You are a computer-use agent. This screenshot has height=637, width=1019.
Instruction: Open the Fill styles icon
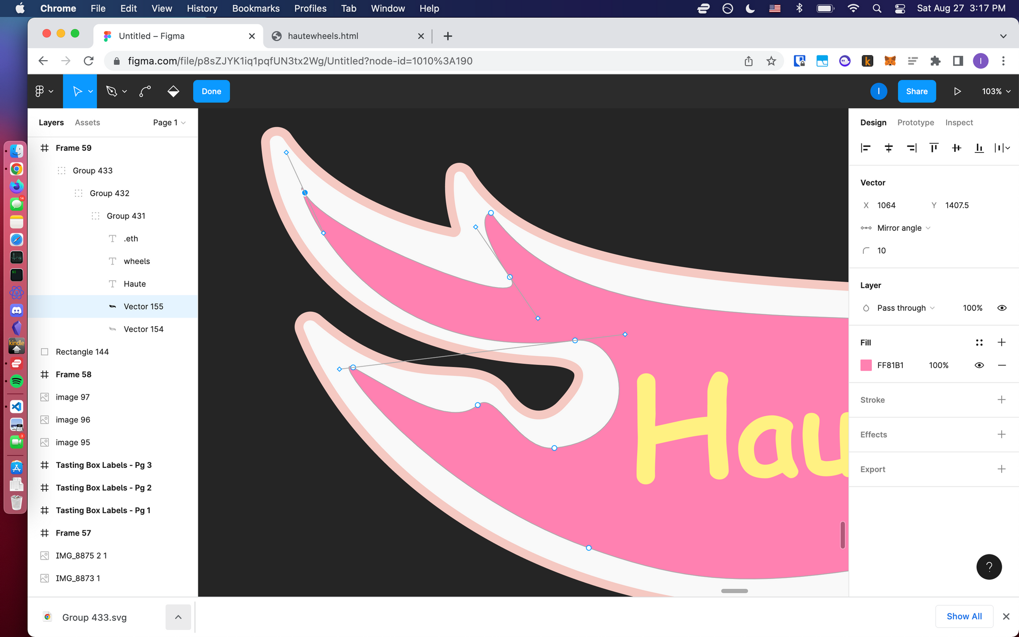pos(979,342)
